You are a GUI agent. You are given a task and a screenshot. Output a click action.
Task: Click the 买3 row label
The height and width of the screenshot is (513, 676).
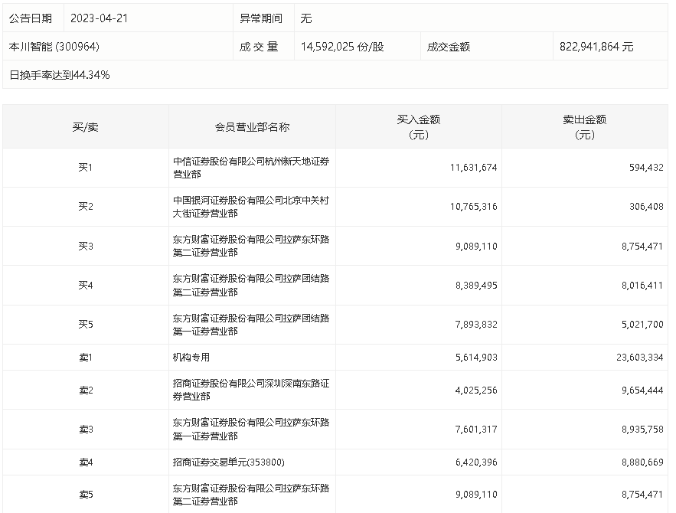click(x=86, y=246)
